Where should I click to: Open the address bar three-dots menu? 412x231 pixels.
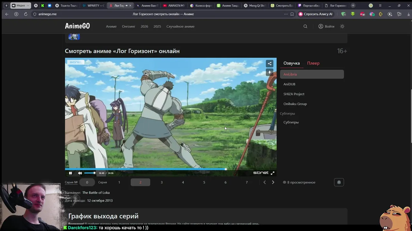click(286, 14)
